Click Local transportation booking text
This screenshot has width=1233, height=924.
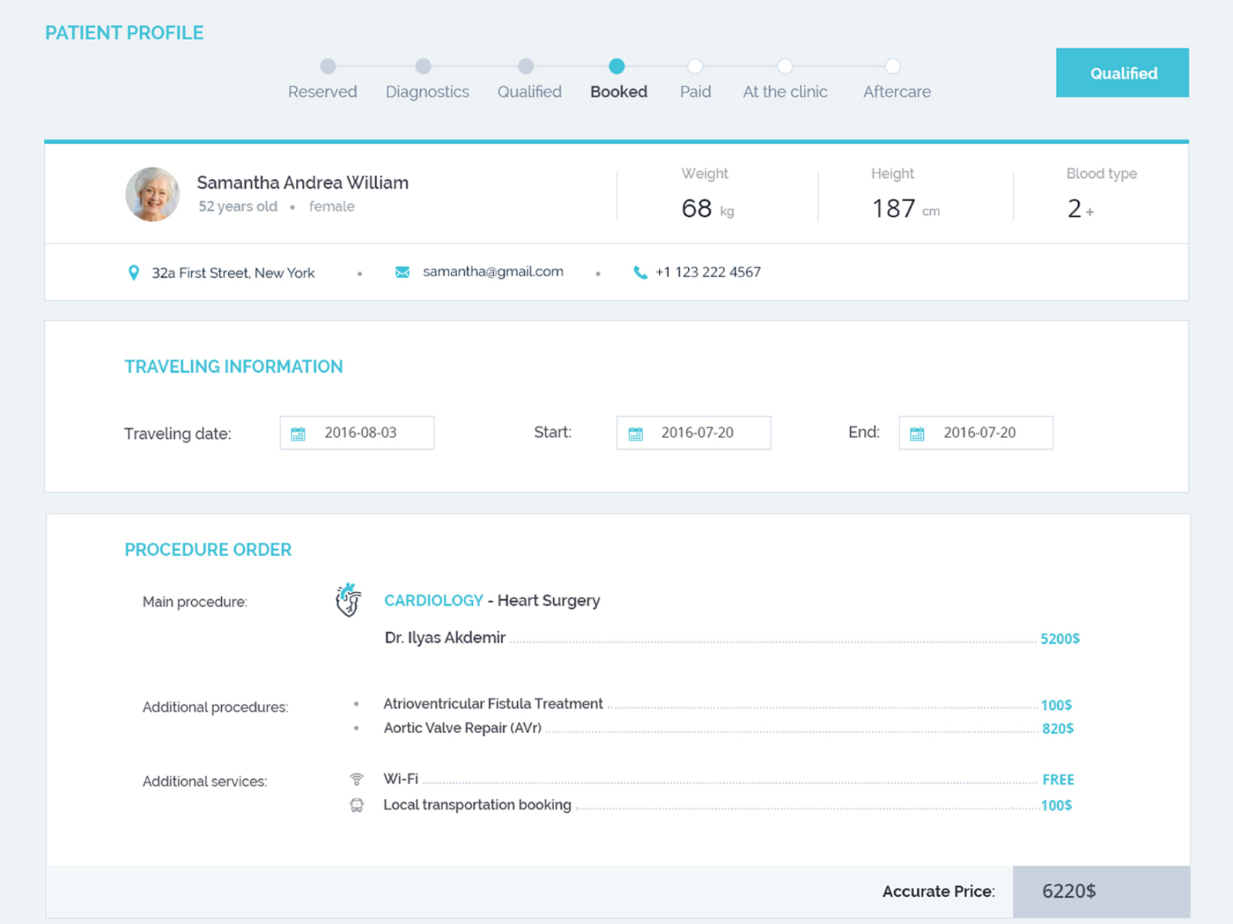478,805
